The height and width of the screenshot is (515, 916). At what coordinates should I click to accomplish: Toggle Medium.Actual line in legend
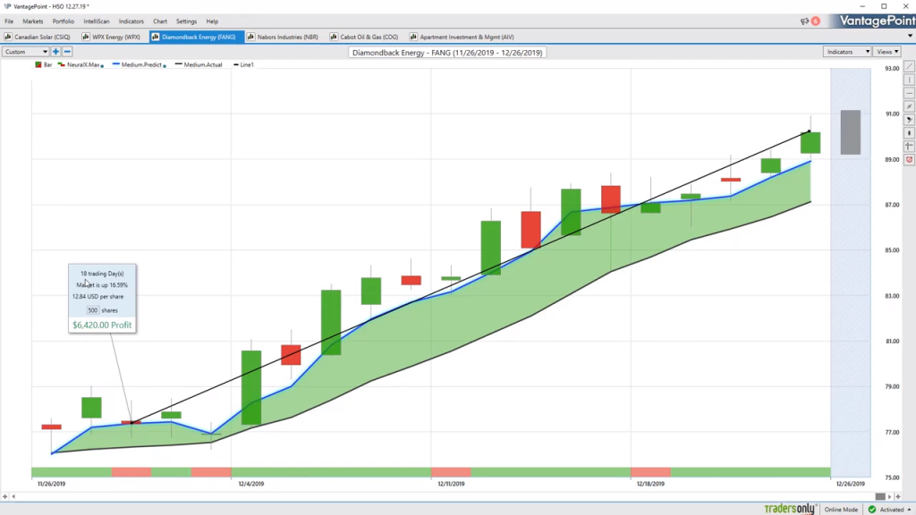point(199,64)
